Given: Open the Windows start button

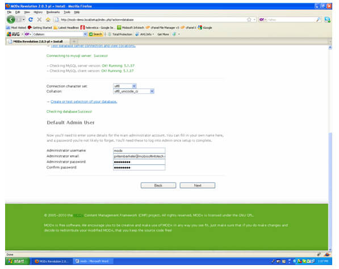Looking at the screenshot, I should (17, 261).
